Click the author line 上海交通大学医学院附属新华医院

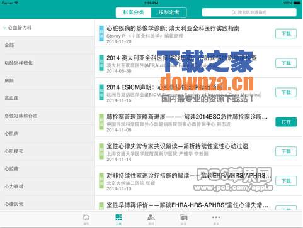(x=157, y=154)
